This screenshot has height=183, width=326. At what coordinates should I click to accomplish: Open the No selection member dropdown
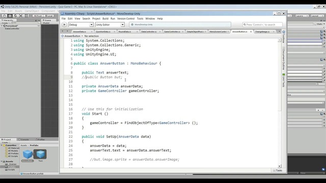click(x=92, y=36)
